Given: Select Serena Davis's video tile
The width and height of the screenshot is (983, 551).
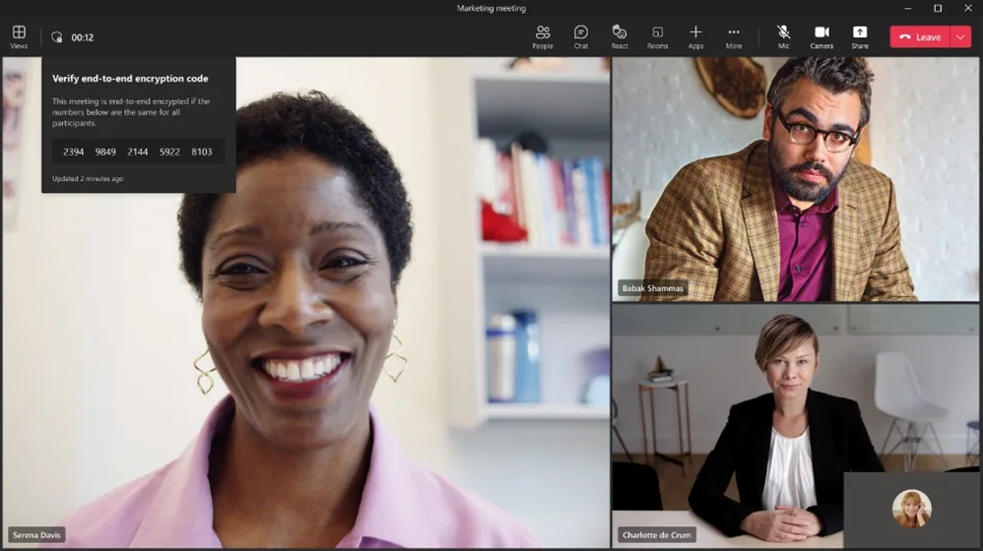Looking at the screenshot, I should tap(305, 325).
